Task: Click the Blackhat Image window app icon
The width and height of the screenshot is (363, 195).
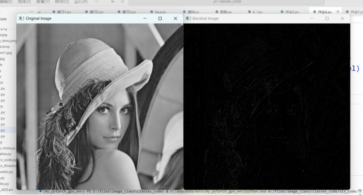Action: 188,18
